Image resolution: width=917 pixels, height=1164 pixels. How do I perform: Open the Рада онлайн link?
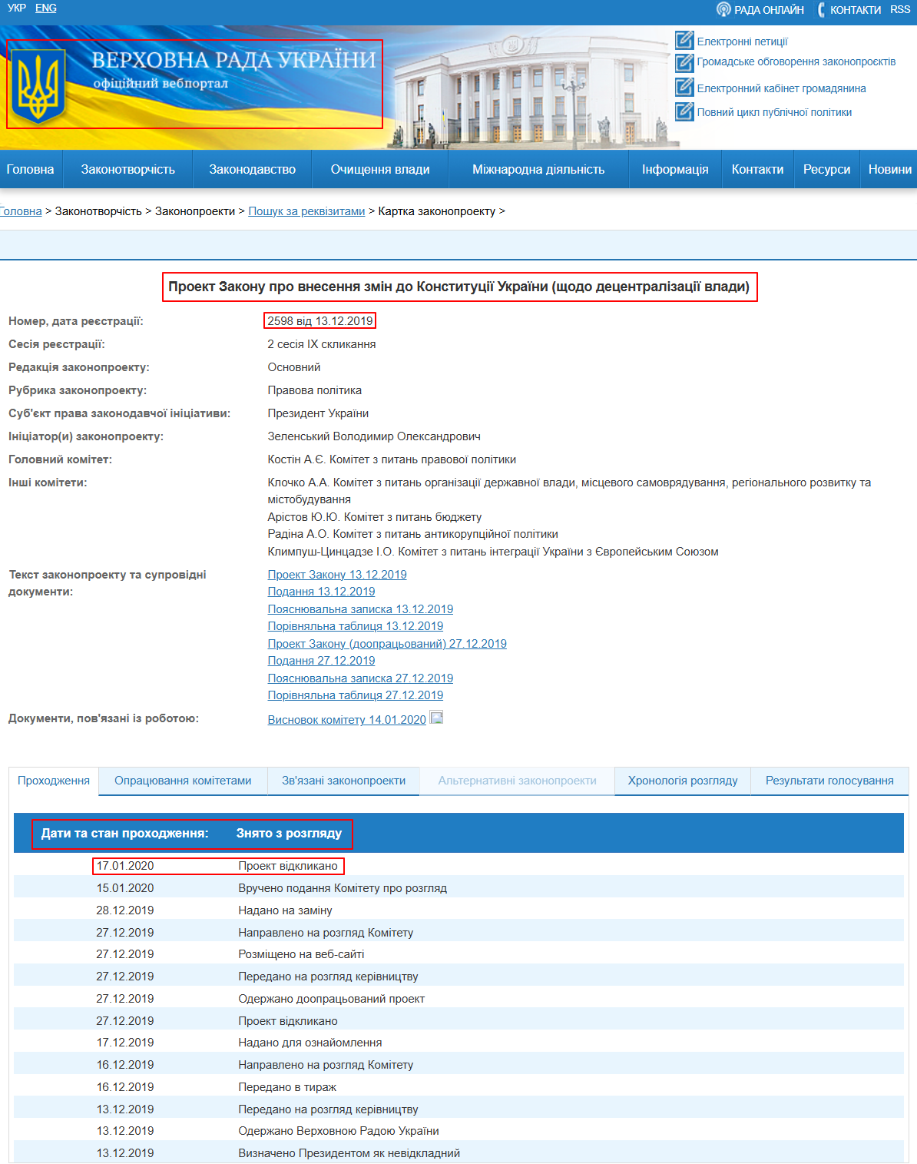769,10
